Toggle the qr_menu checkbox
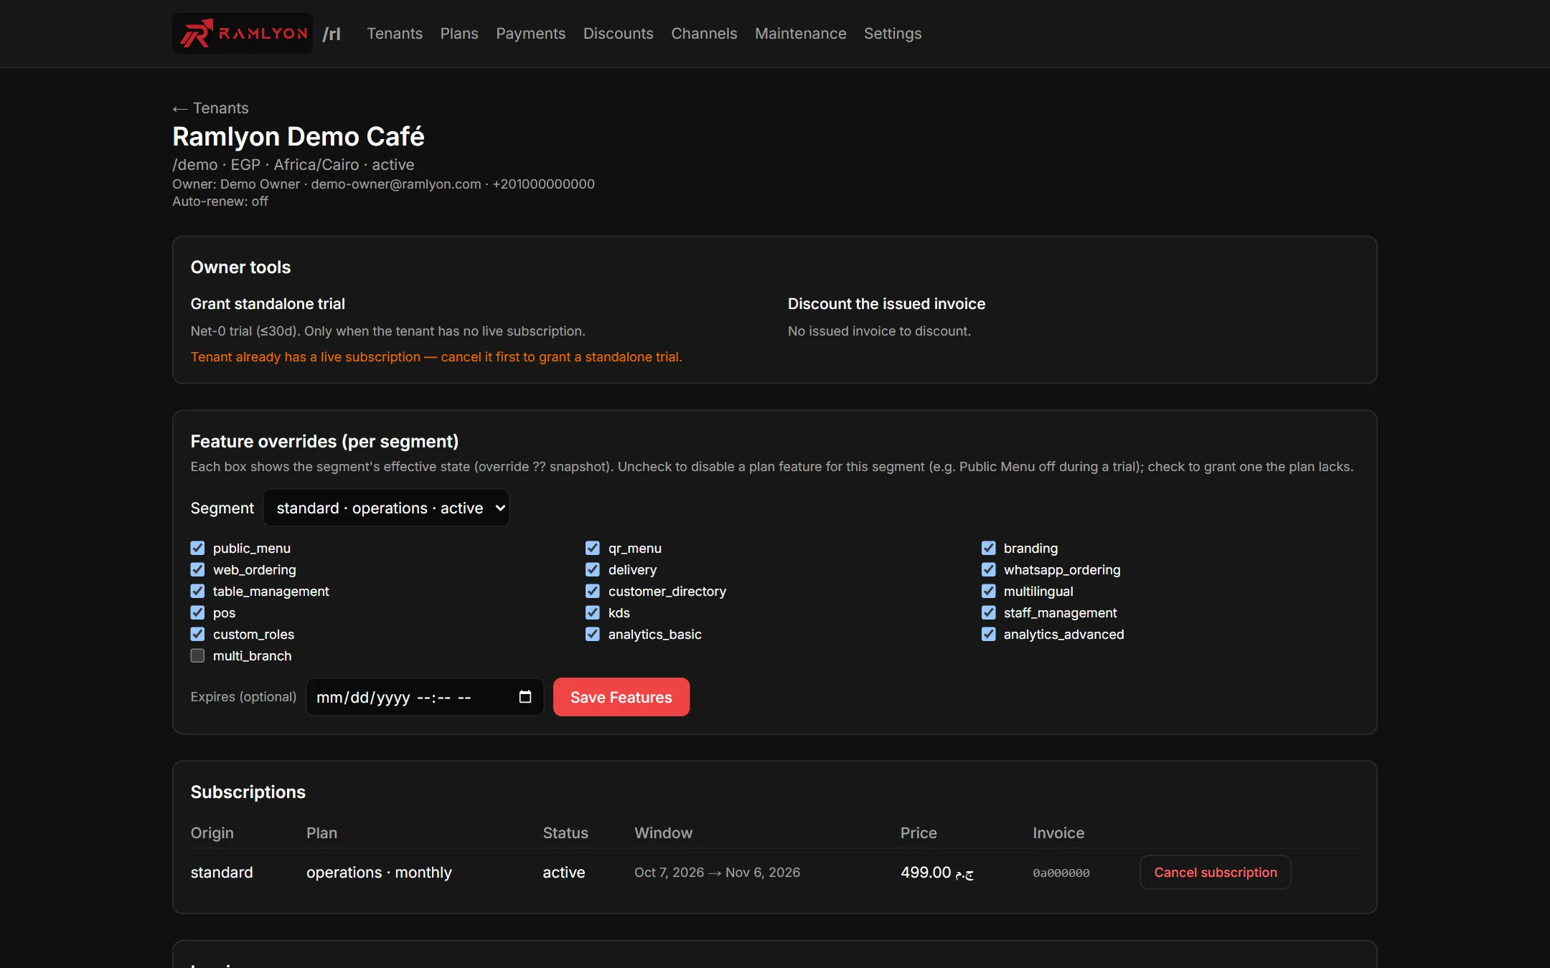 [593, 548]
